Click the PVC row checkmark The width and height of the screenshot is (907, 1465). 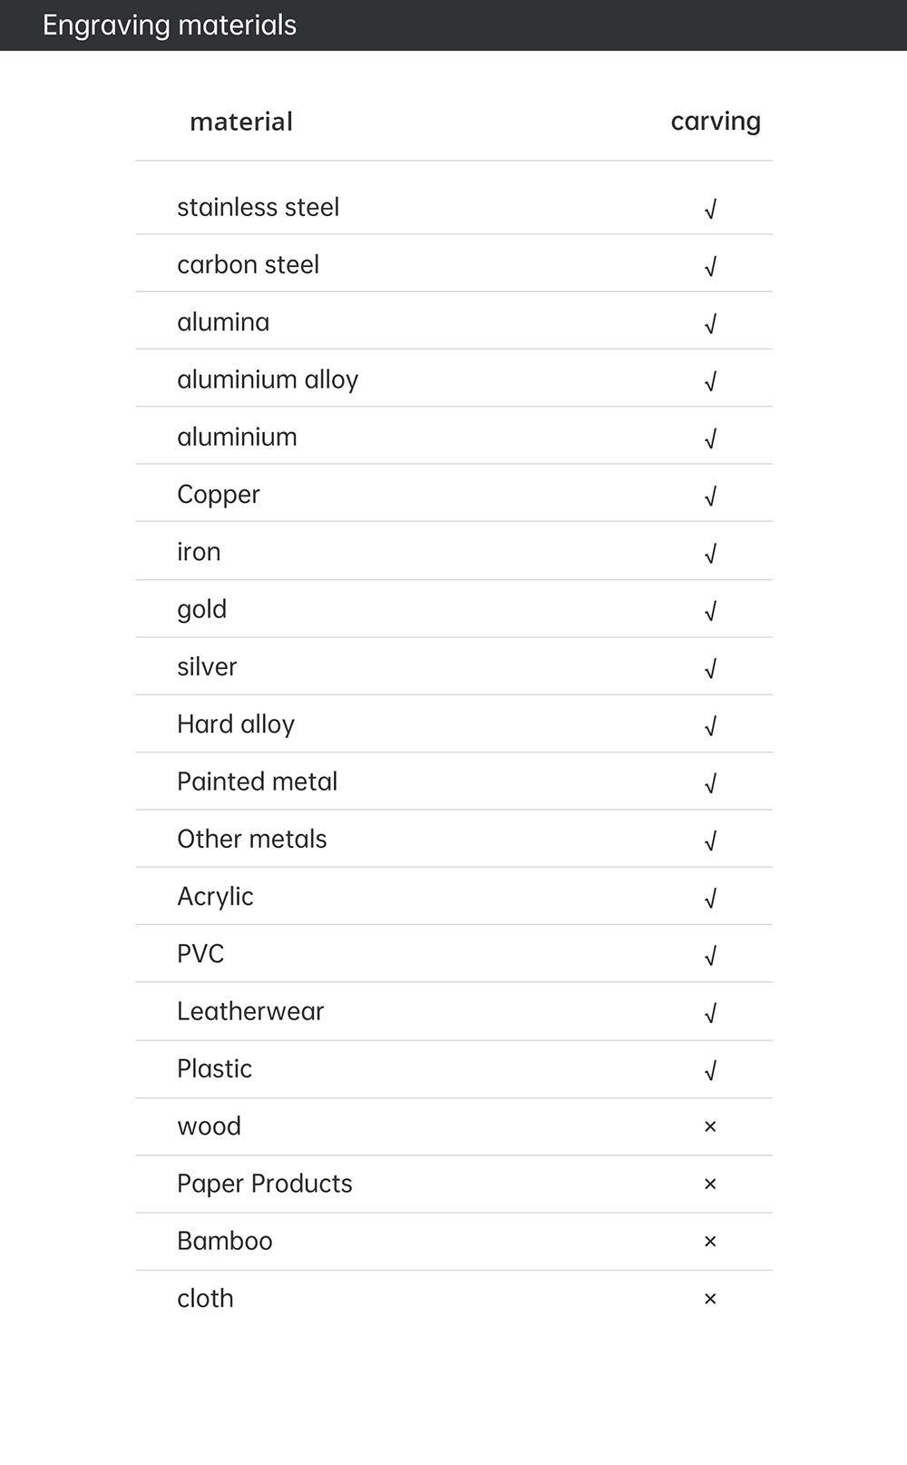pyautogui.click(x=710, y=956)
